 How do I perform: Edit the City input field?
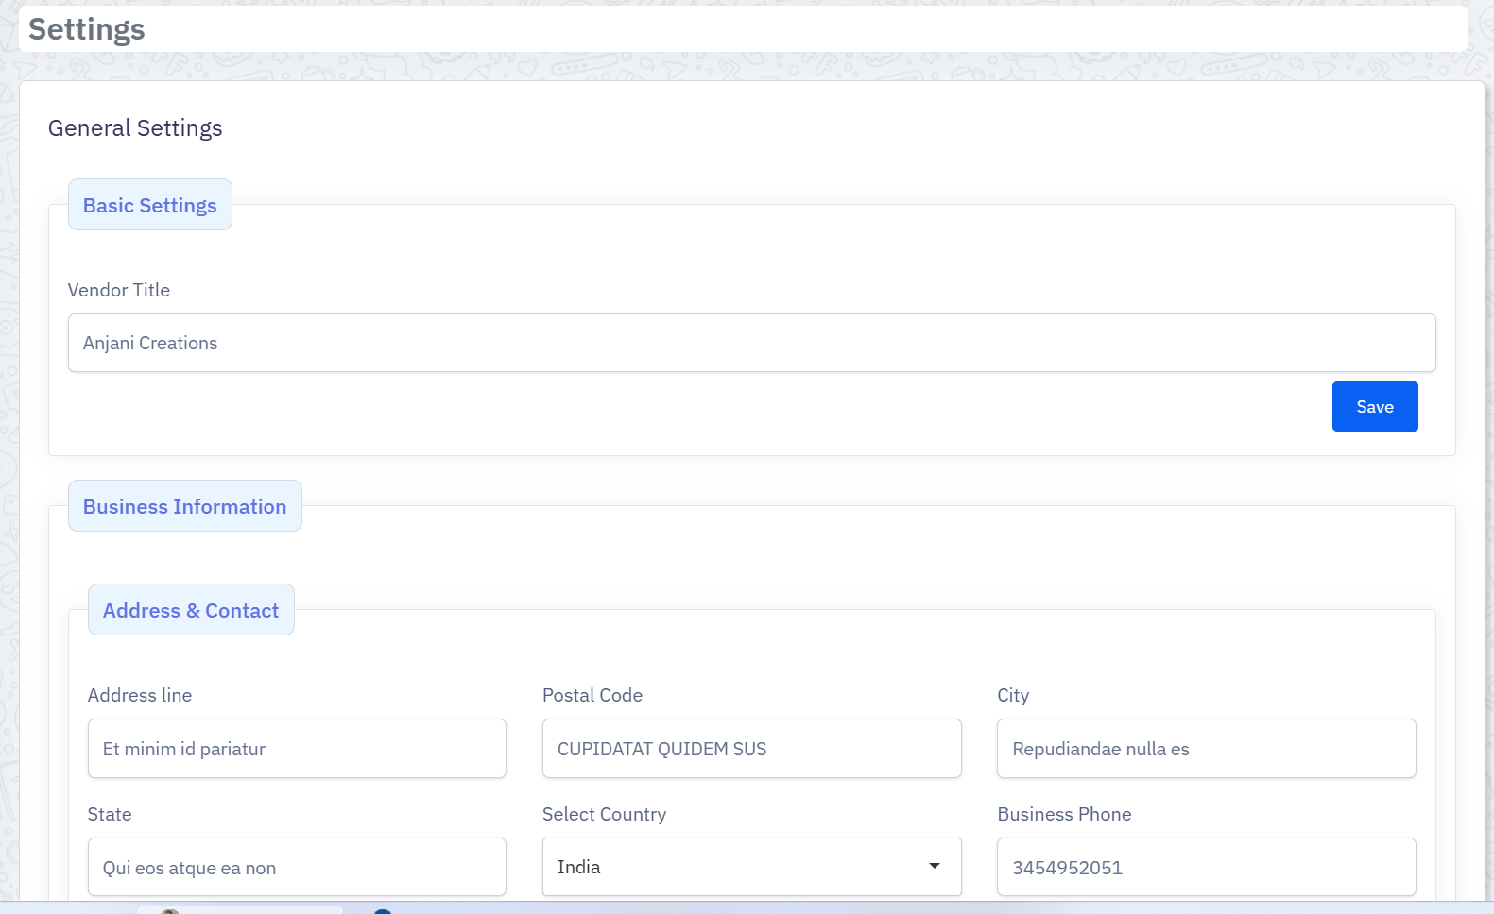pyautogui.click(x=1206, y=749)
